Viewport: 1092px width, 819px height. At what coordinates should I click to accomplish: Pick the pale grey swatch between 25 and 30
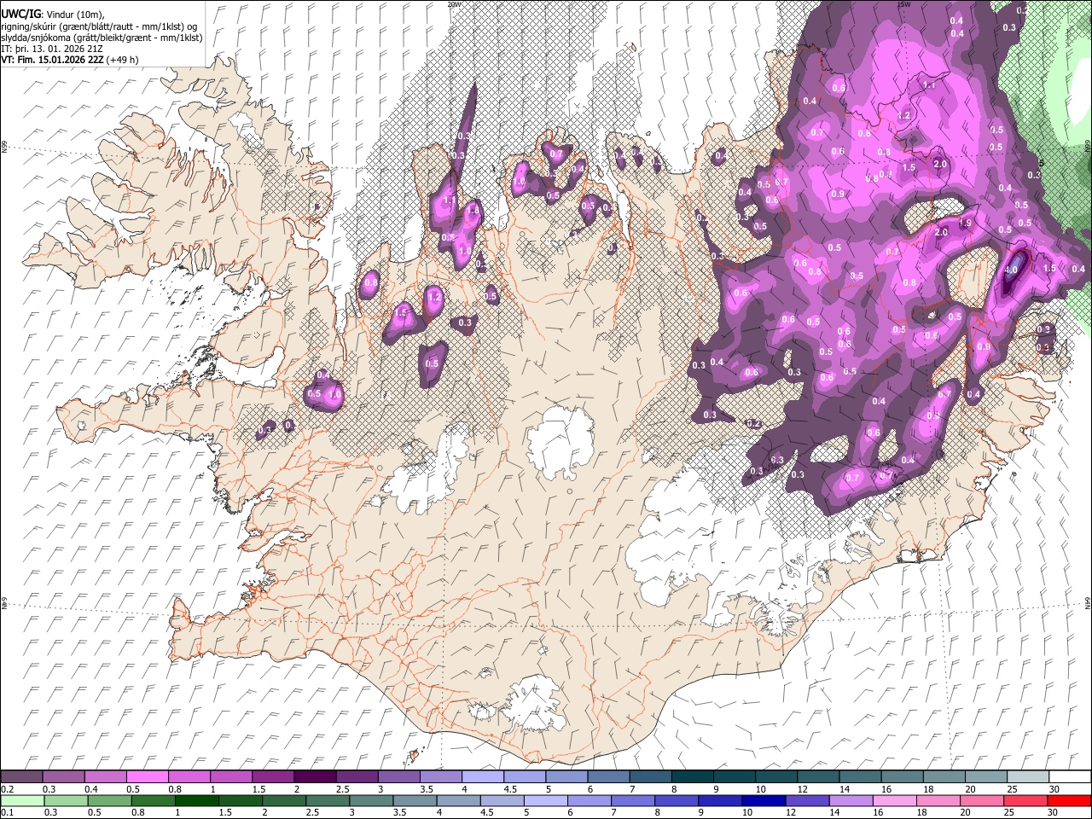[x=1027, y=776]
